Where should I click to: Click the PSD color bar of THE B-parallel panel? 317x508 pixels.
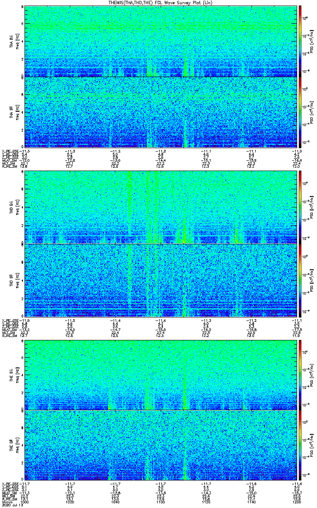[x=301, y=445]
